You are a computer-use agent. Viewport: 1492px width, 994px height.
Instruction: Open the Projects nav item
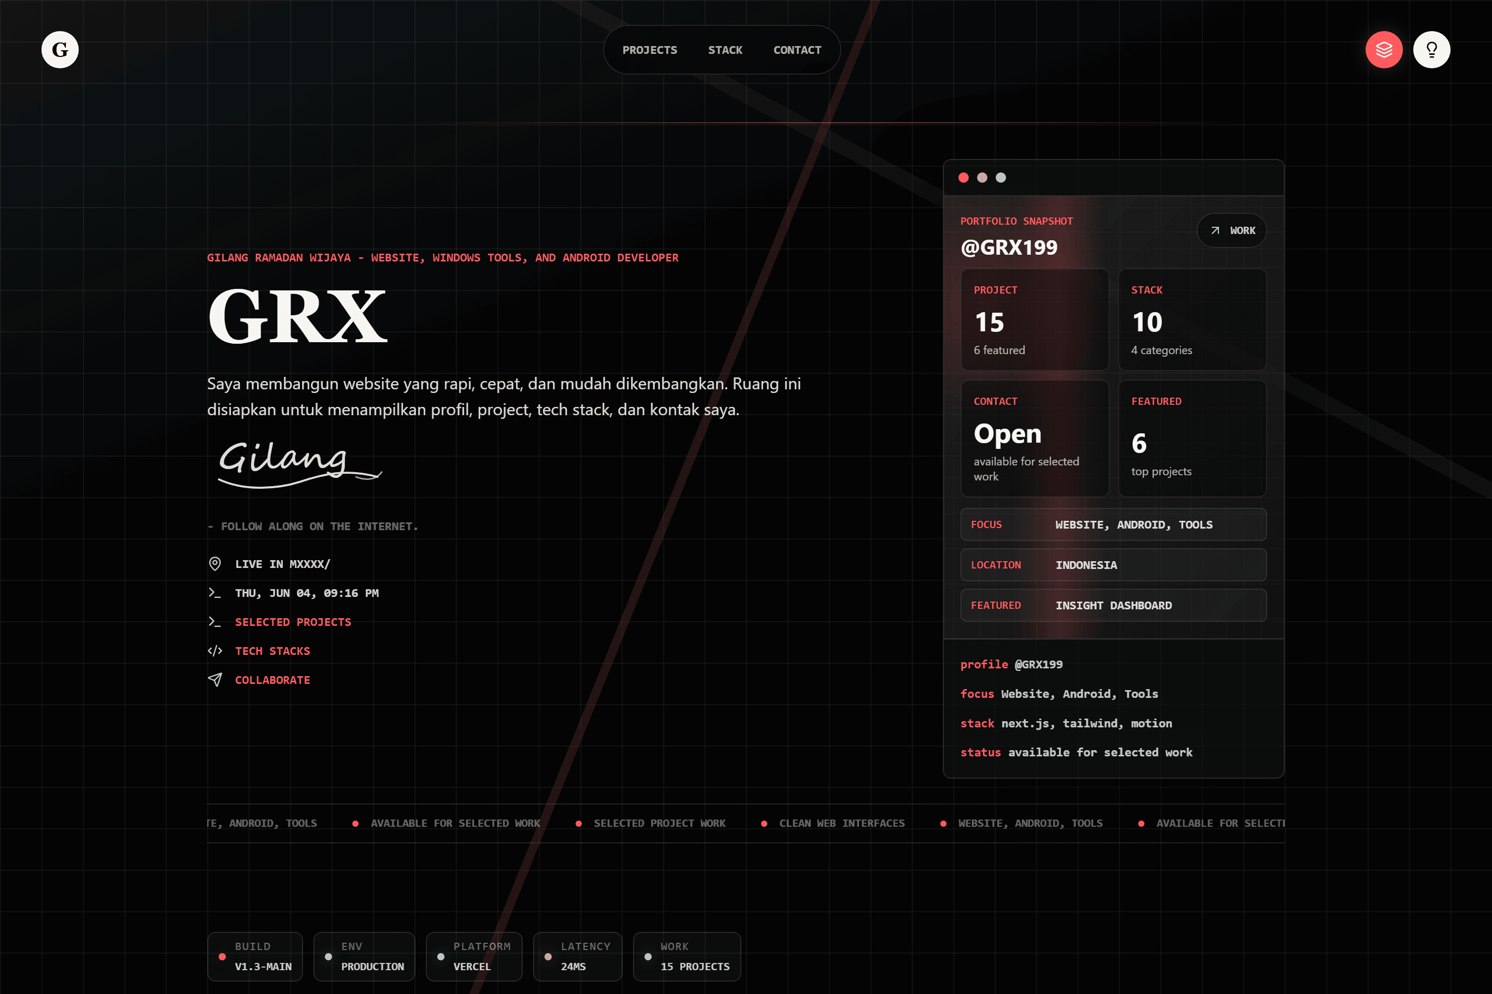click(x=650, y=50)
